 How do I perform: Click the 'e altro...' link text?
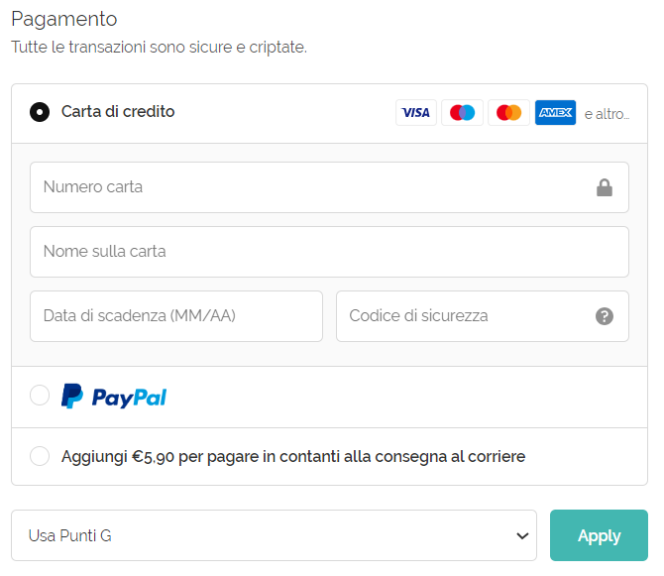pyautogui.click(x=607, y=114)
